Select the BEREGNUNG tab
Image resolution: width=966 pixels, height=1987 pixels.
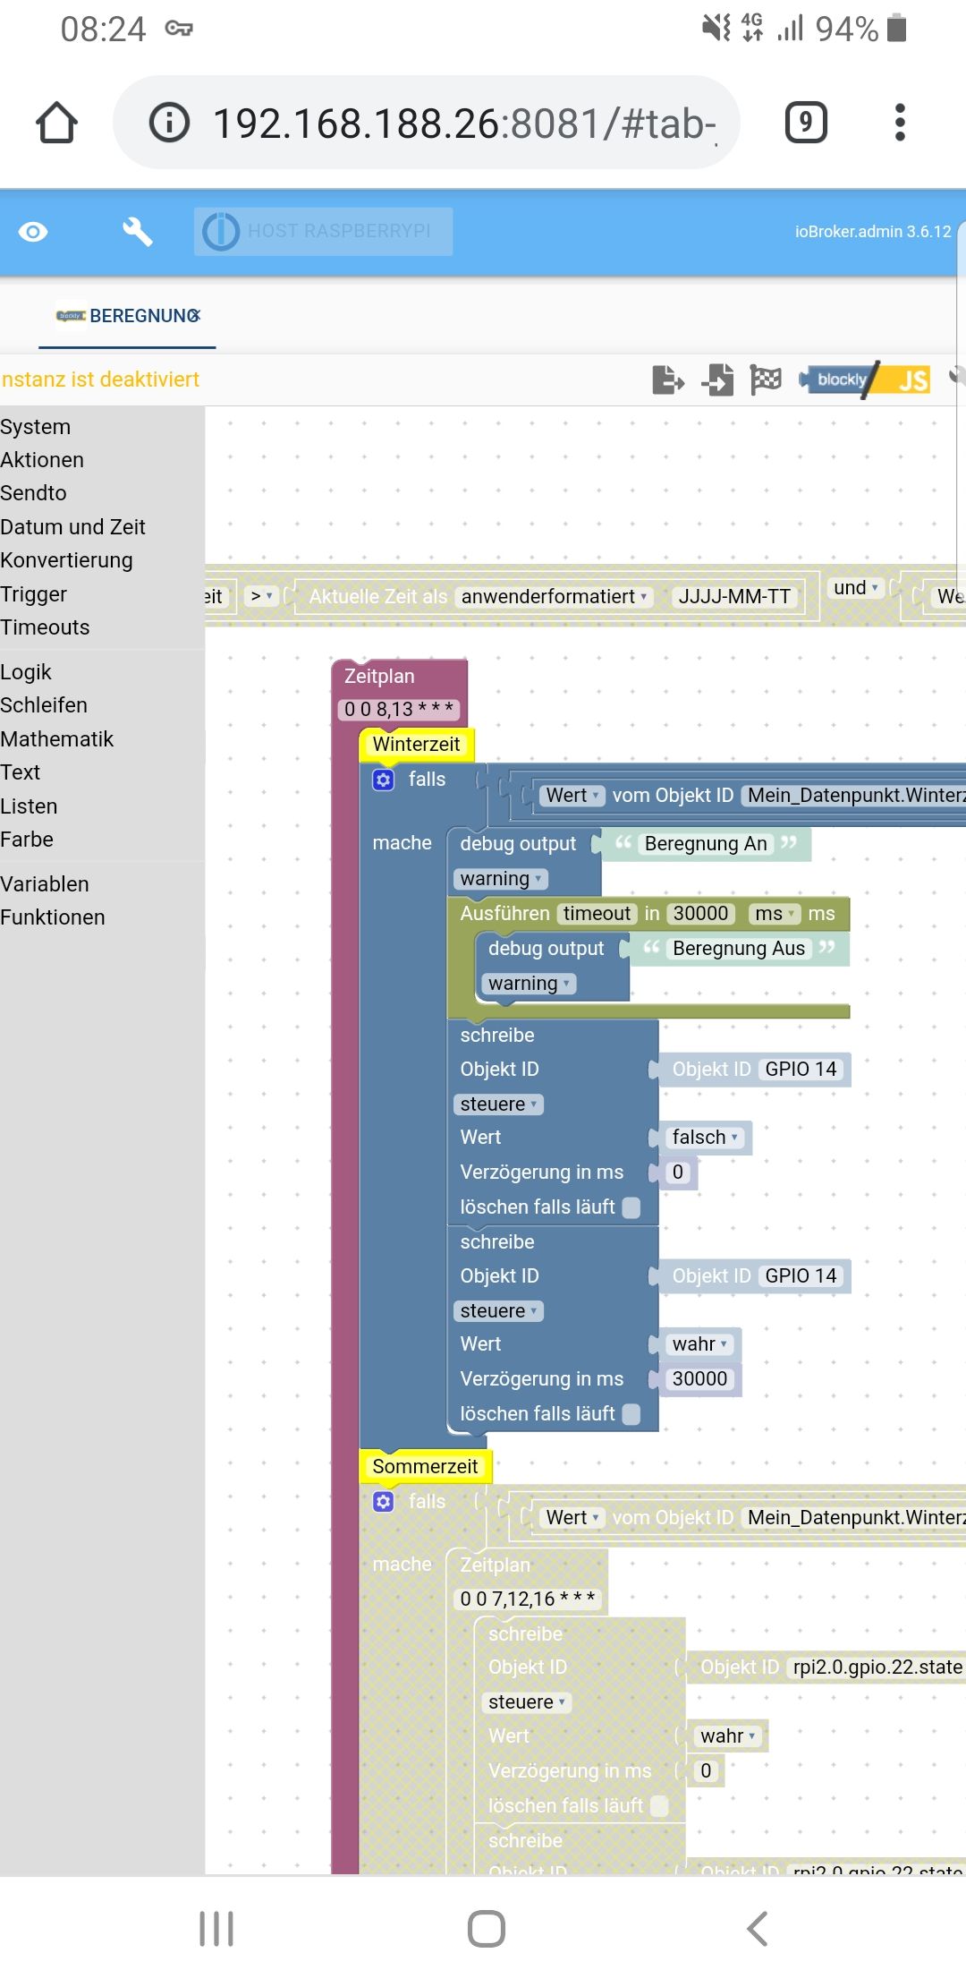click(x=127, y=316)
